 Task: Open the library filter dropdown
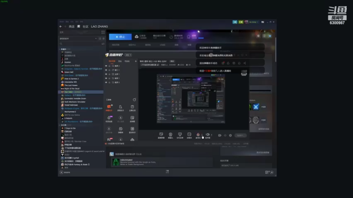[78, 39]
